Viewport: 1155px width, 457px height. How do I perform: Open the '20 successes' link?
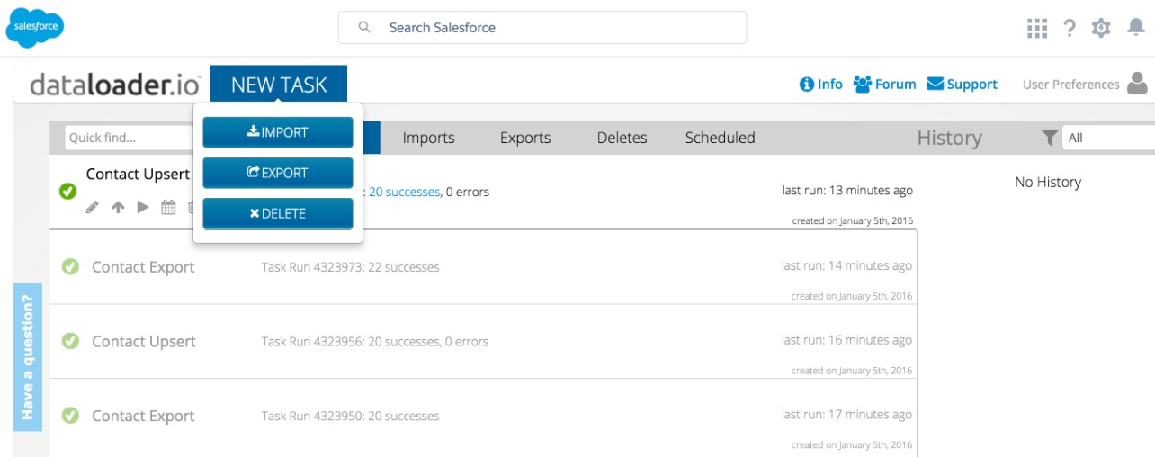[x=404, y=192]
